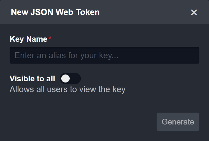Click the Key Name input field
This screenshot has width=209, height=141.
(104, 55)
